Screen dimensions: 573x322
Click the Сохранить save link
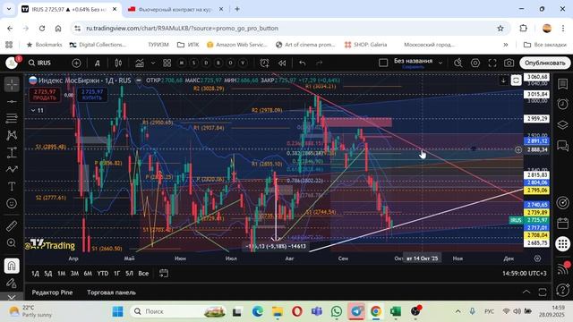tap(413, 67)
